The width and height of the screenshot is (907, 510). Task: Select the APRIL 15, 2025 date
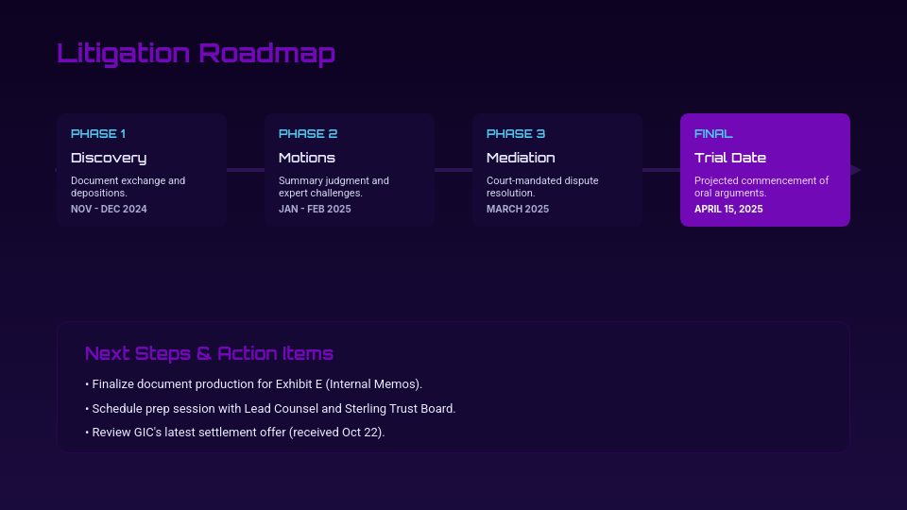728,209
